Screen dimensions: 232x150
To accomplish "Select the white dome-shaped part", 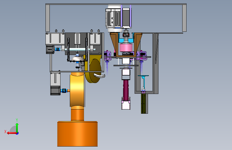I will pyautogui.click(x=77, y=59).
